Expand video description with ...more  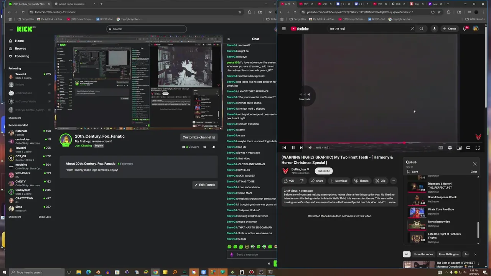[x=391, y=202]
